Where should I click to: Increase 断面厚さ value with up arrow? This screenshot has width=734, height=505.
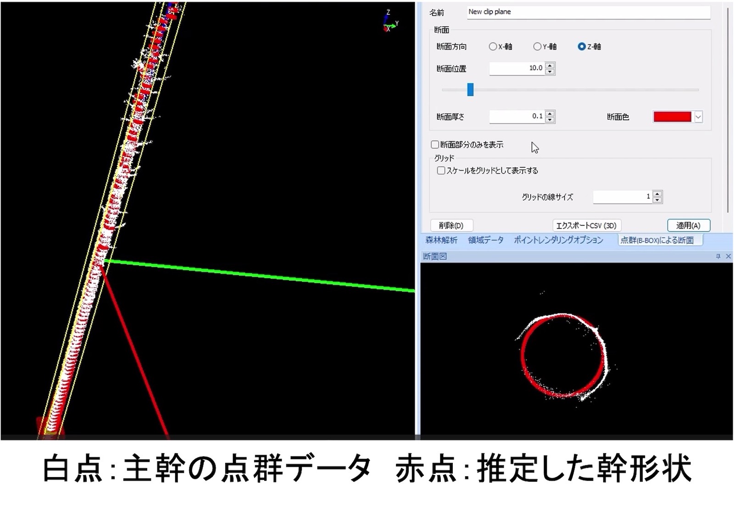point(550,114)
